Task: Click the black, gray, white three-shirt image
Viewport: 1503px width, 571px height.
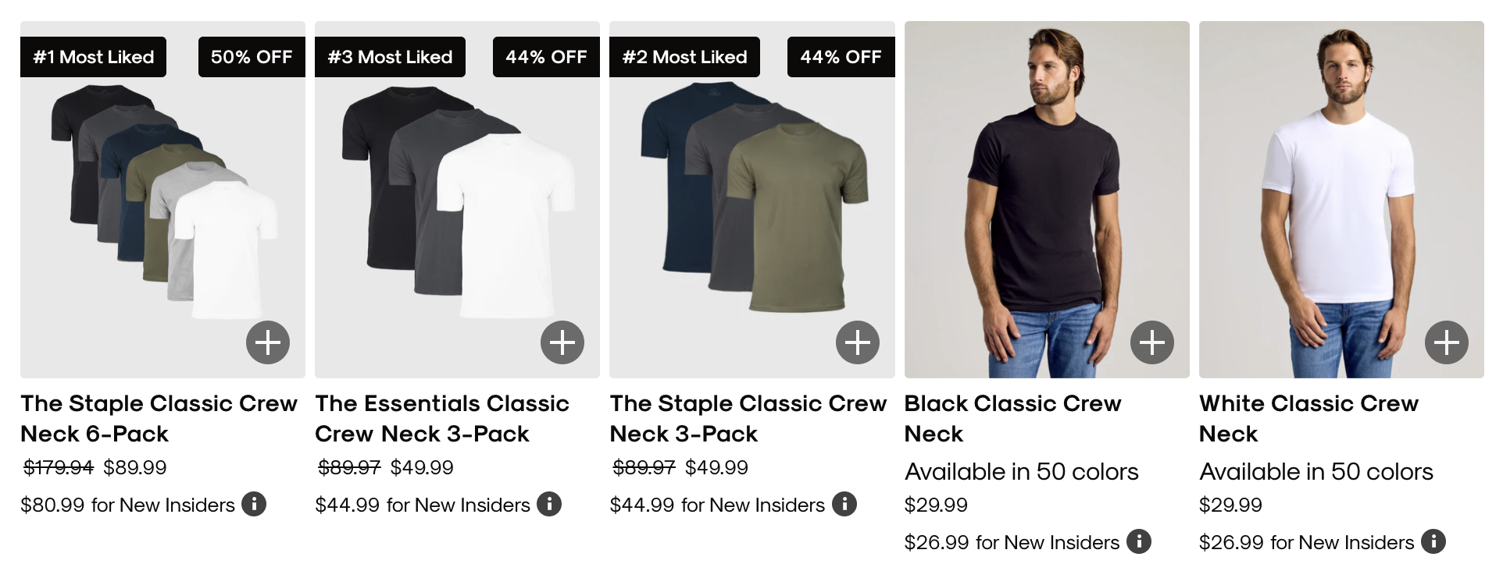Action: (x=457, y=203)
